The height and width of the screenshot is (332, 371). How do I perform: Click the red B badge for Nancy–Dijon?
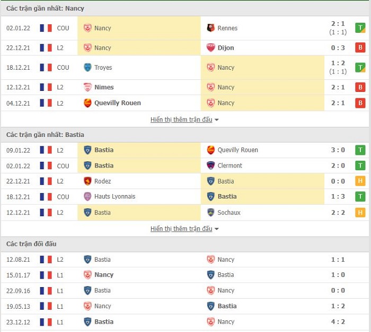[360, 48]
